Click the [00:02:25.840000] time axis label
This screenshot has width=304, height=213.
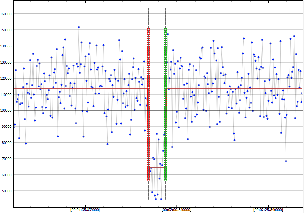(x=268, y=210)
